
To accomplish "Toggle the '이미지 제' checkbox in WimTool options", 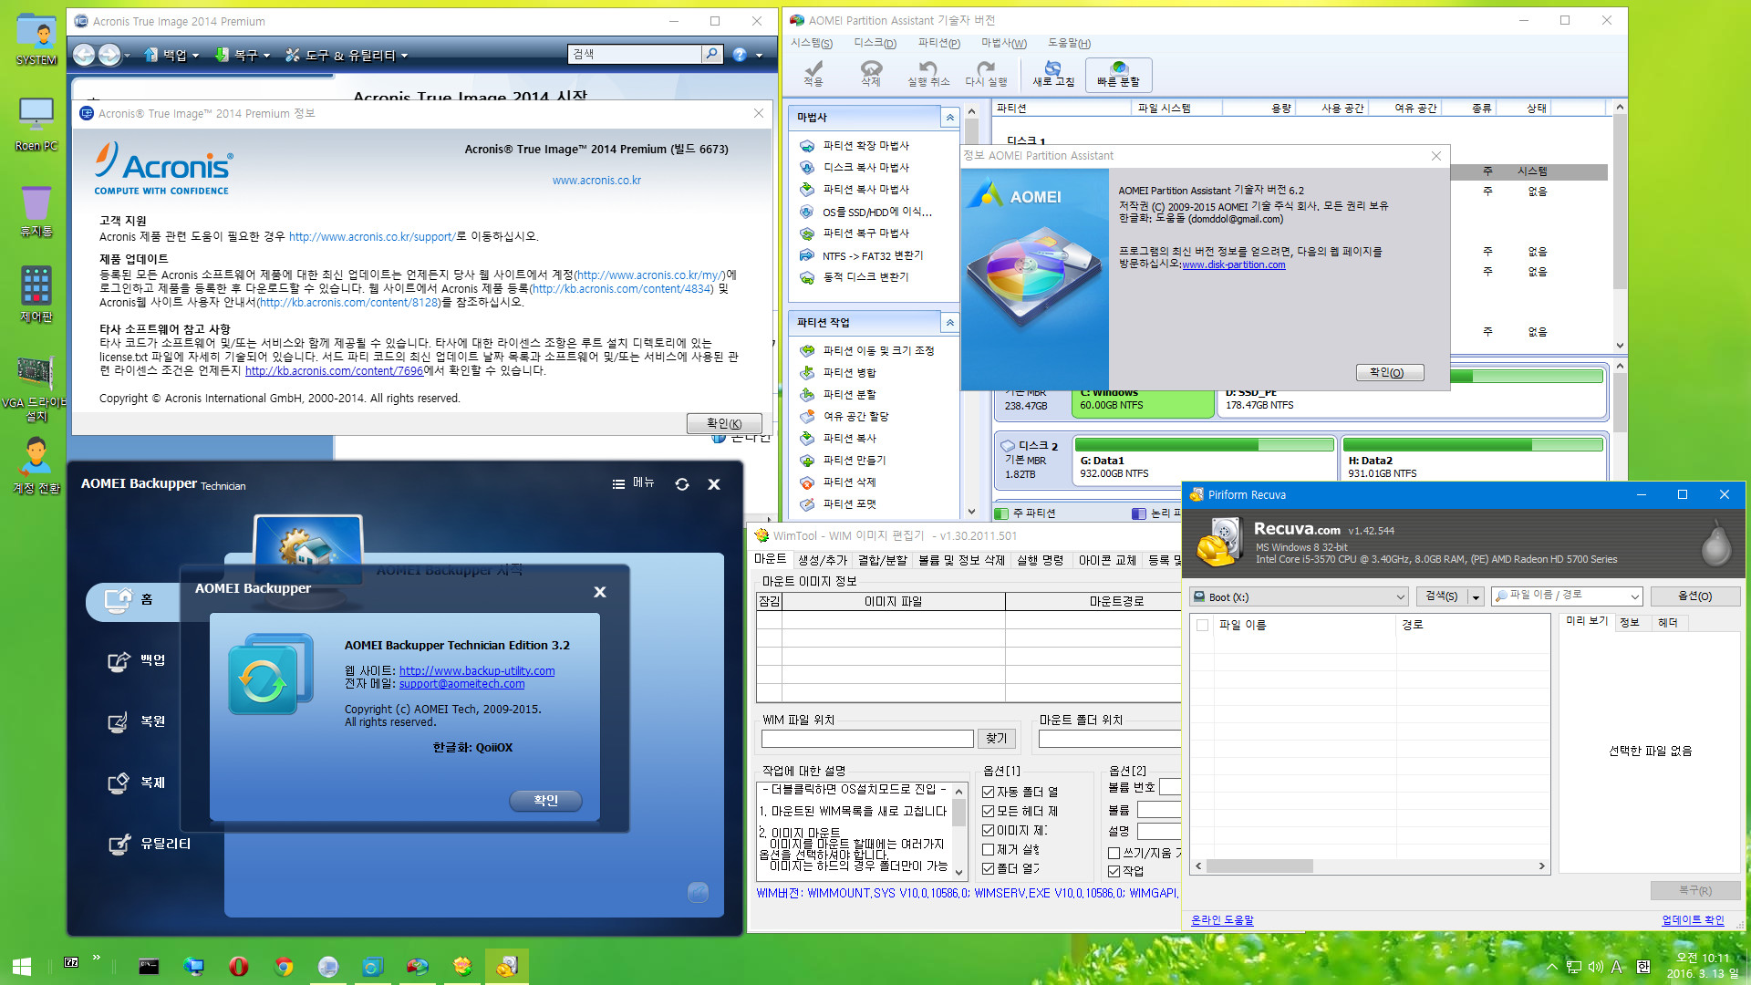I will [988, 831].
